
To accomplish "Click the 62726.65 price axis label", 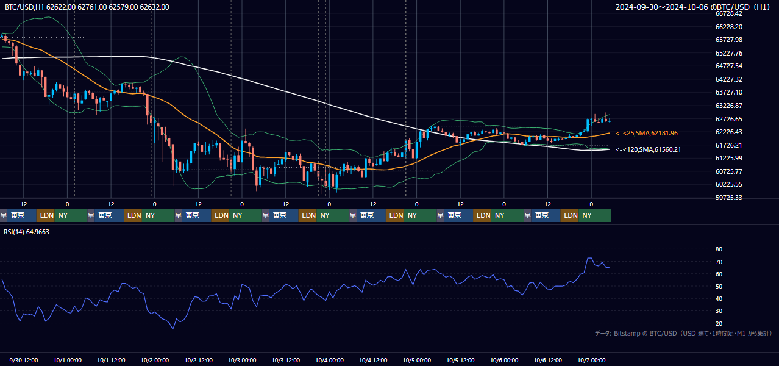I will pos(728,119).
